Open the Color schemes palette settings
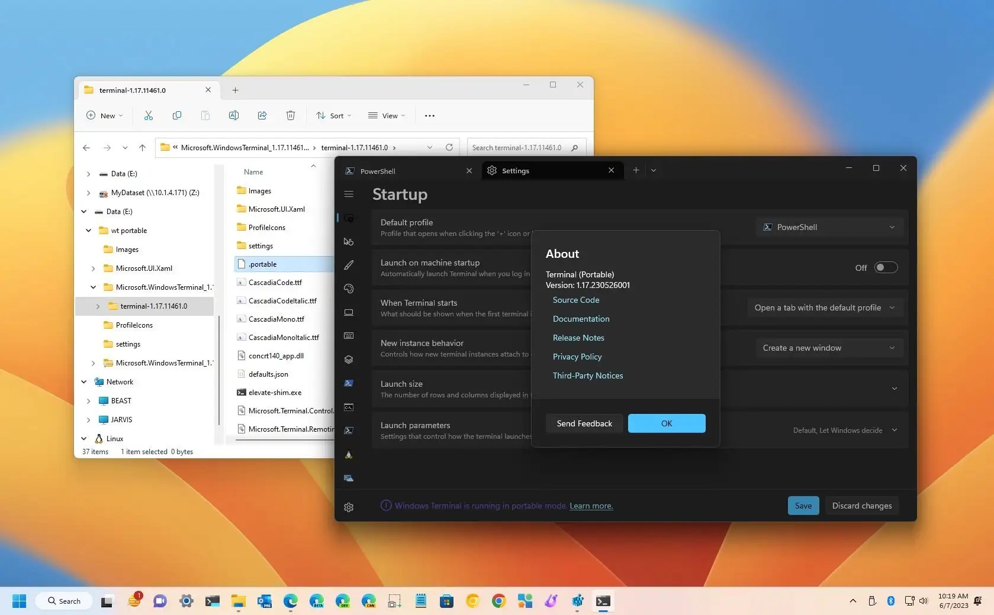This screenshot has width=994, height=615. (349, 289)
